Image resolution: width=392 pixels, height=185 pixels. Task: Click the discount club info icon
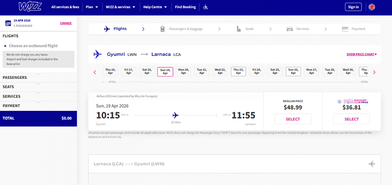tap(340, 102)
